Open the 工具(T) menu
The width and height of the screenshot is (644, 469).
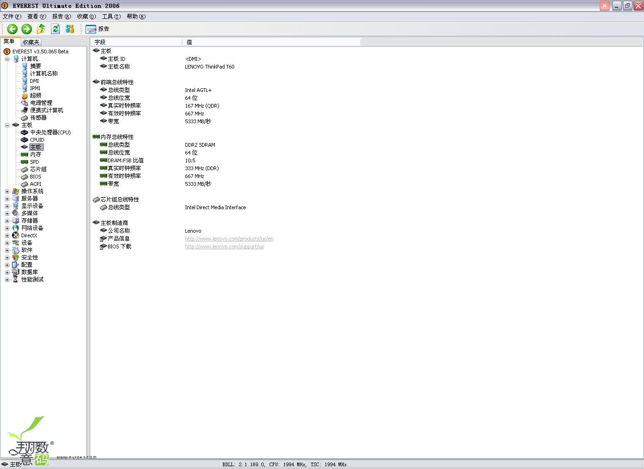tap(111, 17)
